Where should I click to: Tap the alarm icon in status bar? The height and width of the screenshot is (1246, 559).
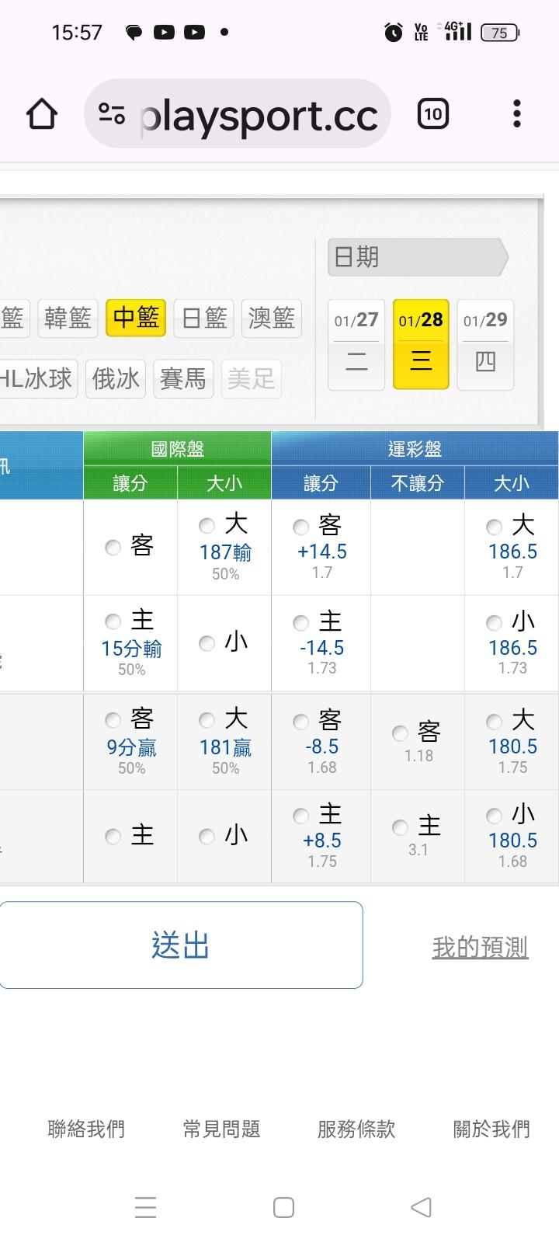[394, 32]
